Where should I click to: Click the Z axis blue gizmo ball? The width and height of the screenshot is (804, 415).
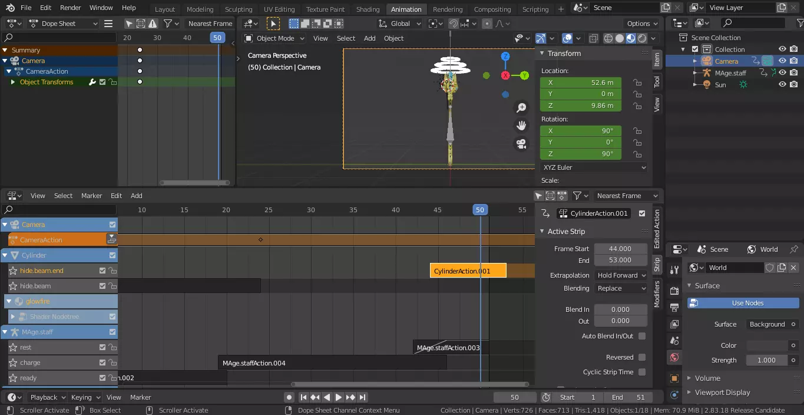coord(505,56)
